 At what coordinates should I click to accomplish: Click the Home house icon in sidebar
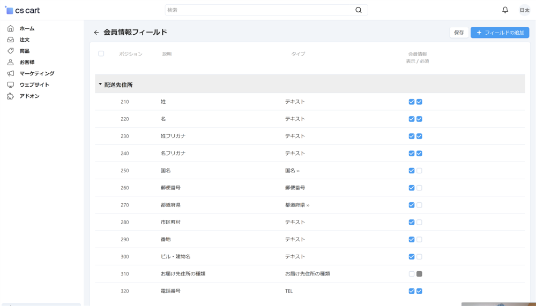coord(10,28)
